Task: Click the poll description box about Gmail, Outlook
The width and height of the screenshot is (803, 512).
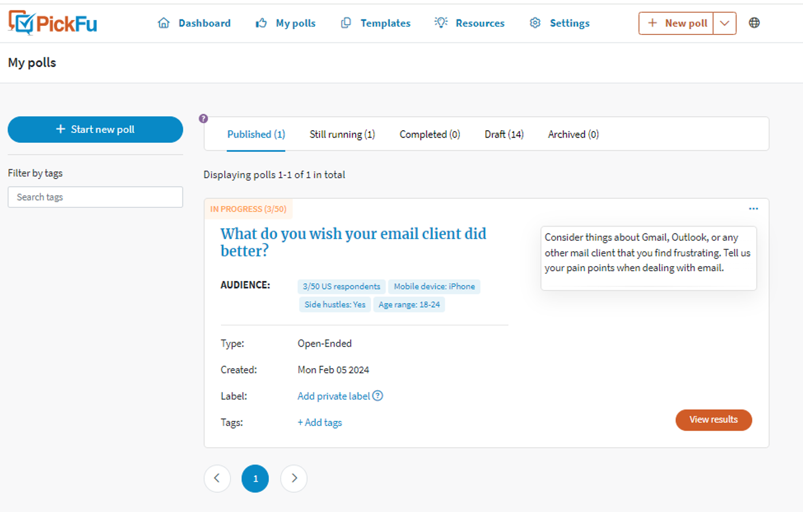Action: pyautogui.click(x=649, y=258)
